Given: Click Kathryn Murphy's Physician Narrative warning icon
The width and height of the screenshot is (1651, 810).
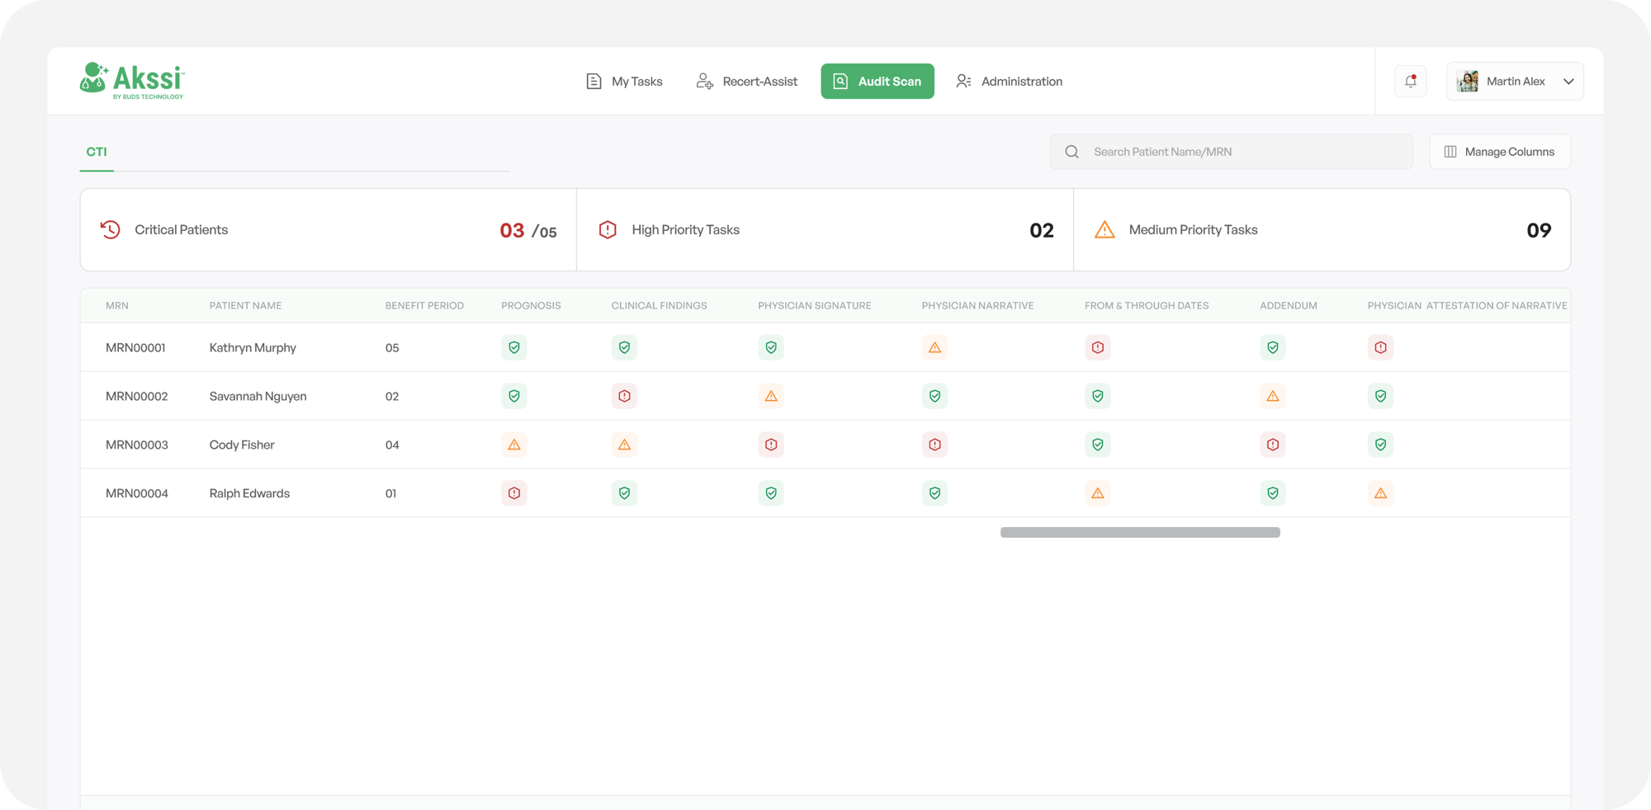Looking at the screenshot, I should (x=934, y=348).
